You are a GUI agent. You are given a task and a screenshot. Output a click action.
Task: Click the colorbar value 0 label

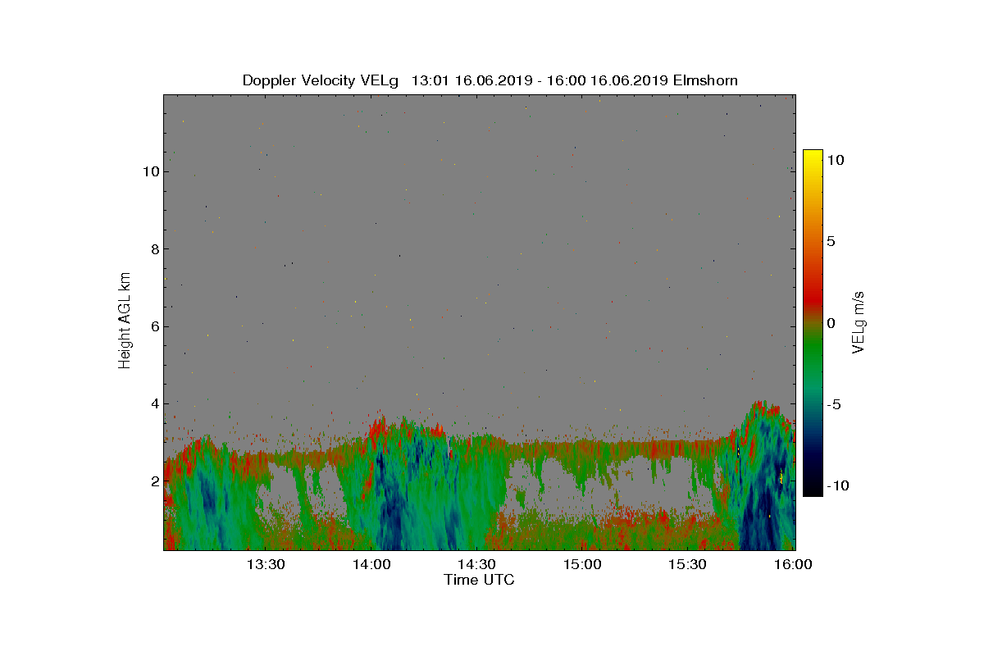(831, 323)
